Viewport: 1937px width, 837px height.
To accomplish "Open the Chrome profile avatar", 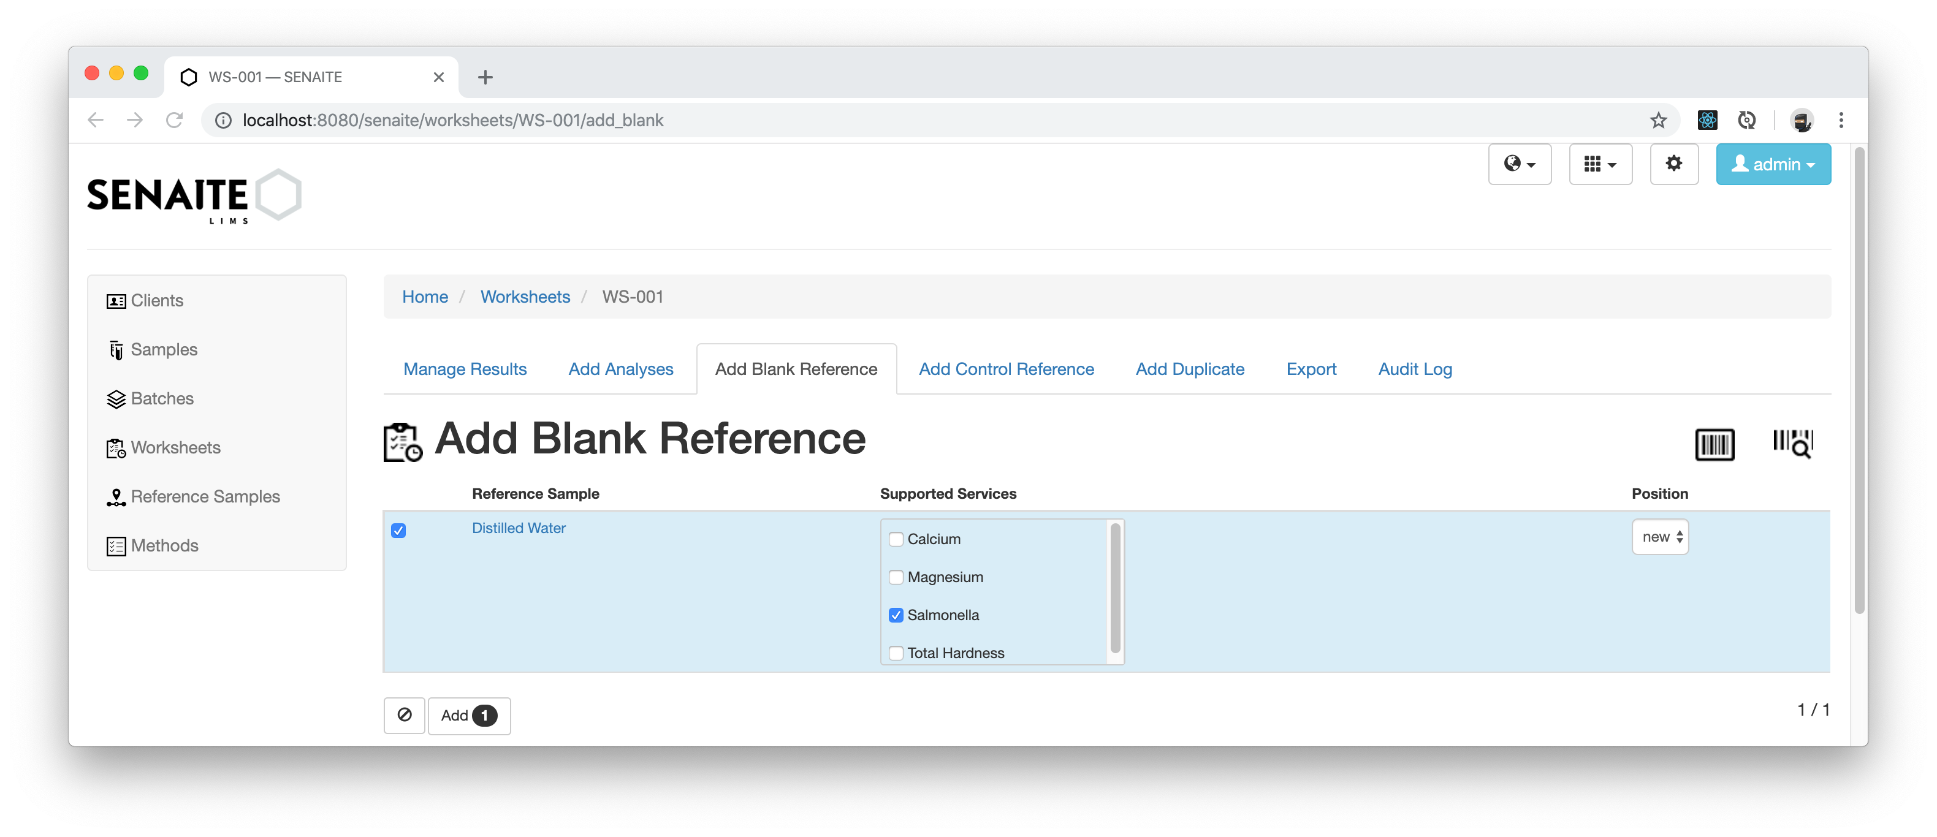I will (1802, 120).
